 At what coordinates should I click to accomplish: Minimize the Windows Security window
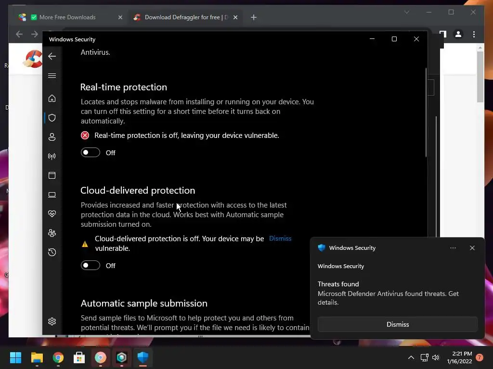coord(372,39)
